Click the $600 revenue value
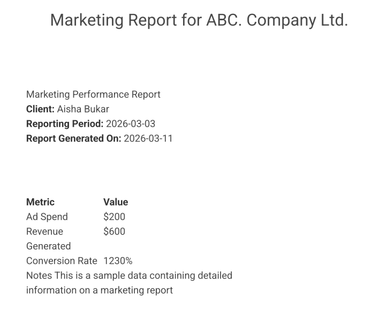This screenshot has height=311, width=380. point(114,231)
